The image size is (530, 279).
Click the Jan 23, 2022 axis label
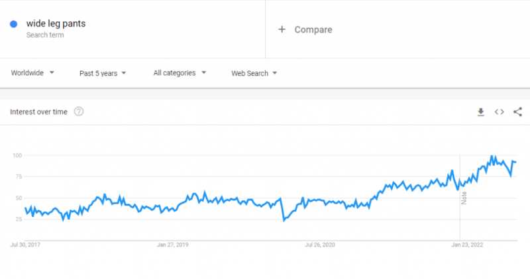(467, 245)
